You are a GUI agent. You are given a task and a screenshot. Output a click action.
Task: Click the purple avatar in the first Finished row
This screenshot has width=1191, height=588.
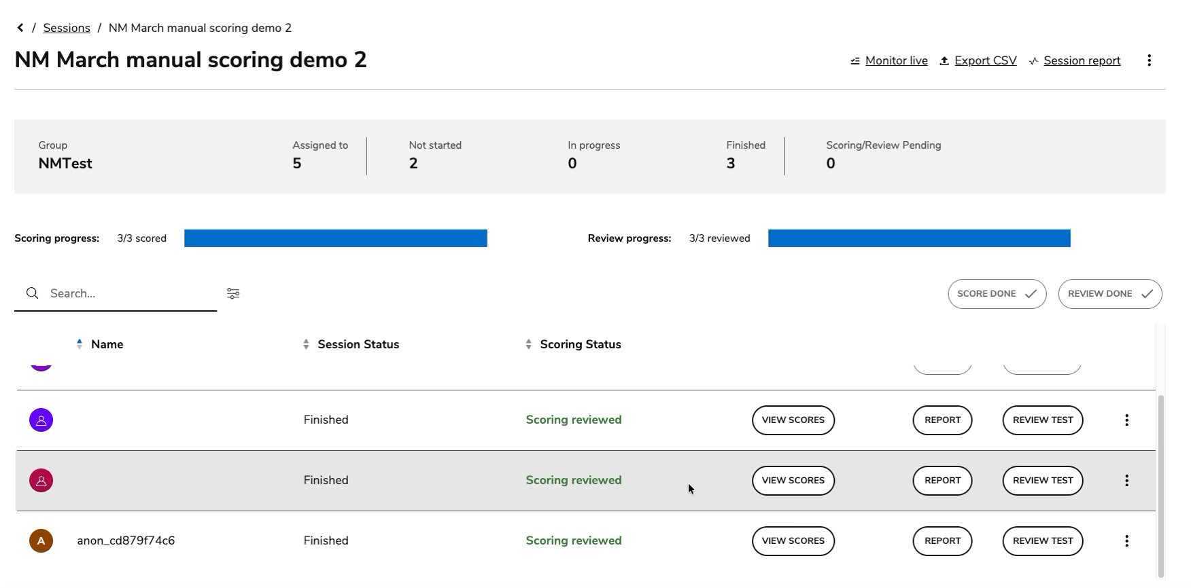tap(41, 420)
